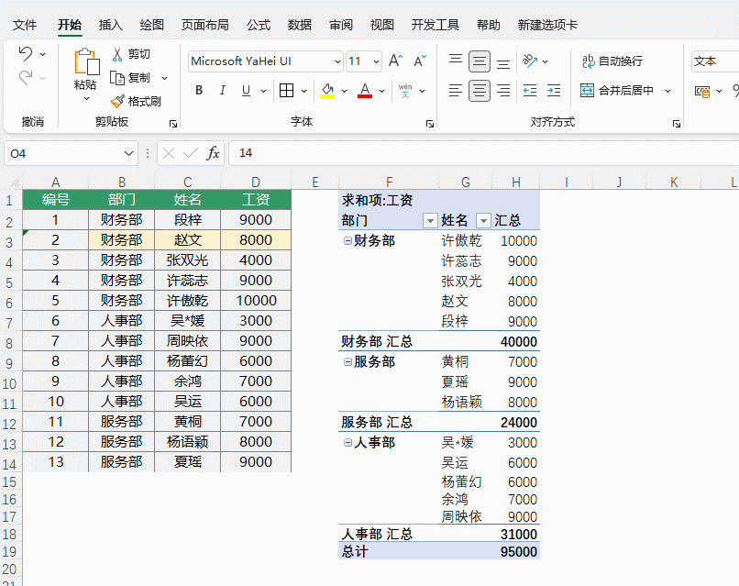739x586 pixels.
Task: Toggle italic formatting
Action: click(221, 91)
